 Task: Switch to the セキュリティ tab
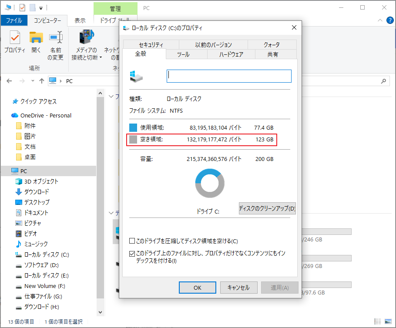click(x=151, y=45)
